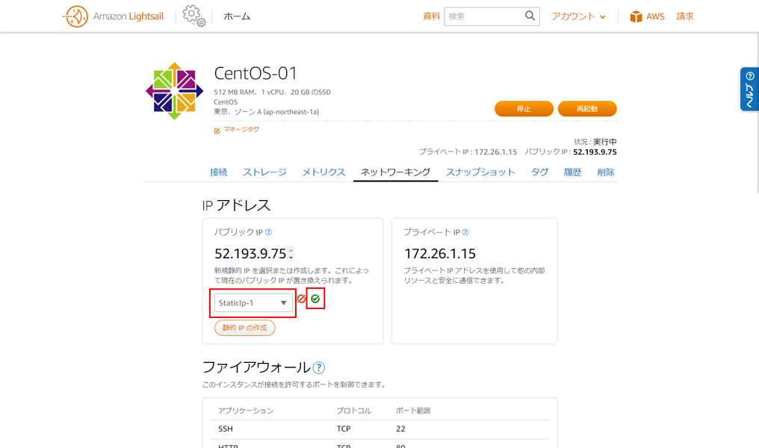Click the TCP cell in SSH row

pos(344,429)
